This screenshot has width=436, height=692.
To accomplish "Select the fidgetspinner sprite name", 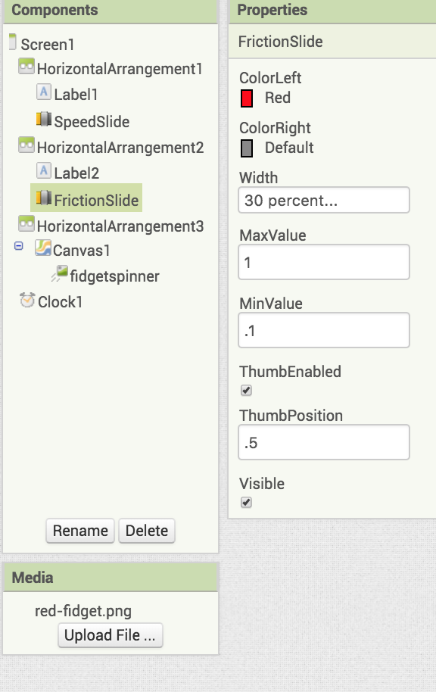I will (115, 276).
